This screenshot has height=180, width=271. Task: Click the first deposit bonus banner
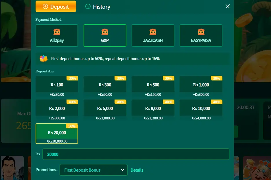tap(132, 59)
